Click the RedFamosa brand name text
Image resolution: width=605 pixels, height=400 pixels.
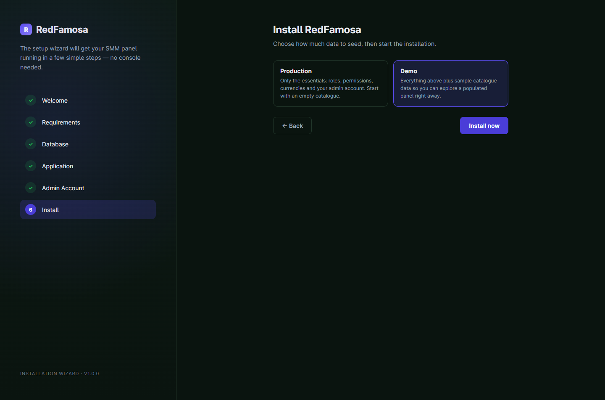(62, 29)
